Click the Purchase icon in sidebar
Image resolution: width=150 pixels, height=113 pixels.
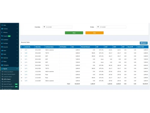(x=2, y=43)
